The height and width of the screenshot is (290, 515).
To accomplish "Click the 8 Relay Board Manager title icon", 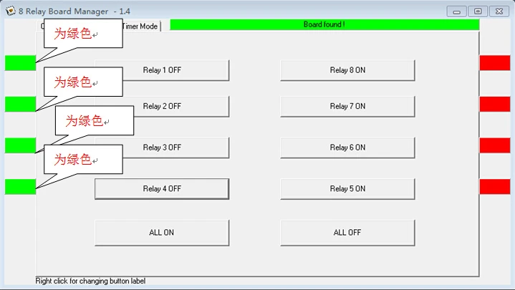I will pos(11,11).
